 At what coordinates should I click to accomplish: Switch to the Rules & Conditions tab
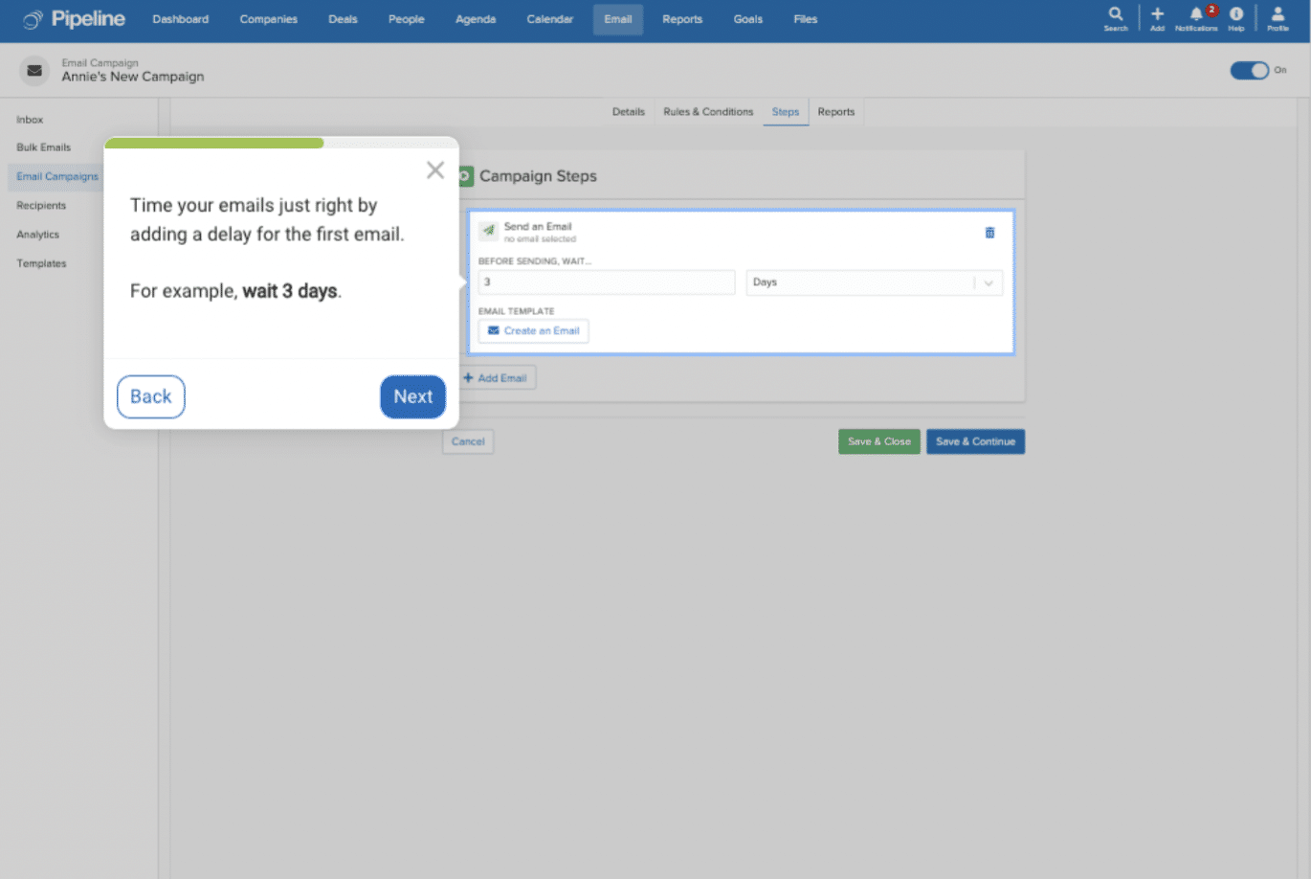pyautogui.click(x=708, y=112)
